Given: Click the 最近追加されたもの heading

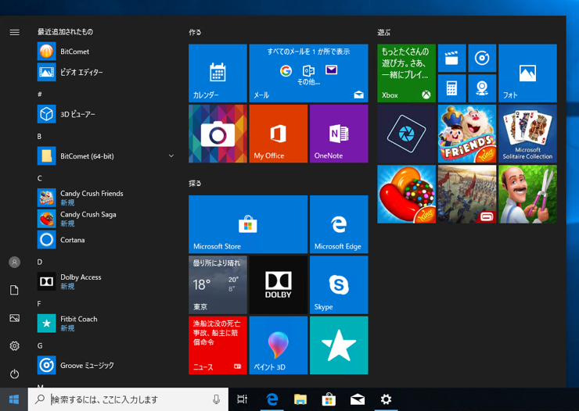Looking at the screenshot, I should (x=65, y=32).
